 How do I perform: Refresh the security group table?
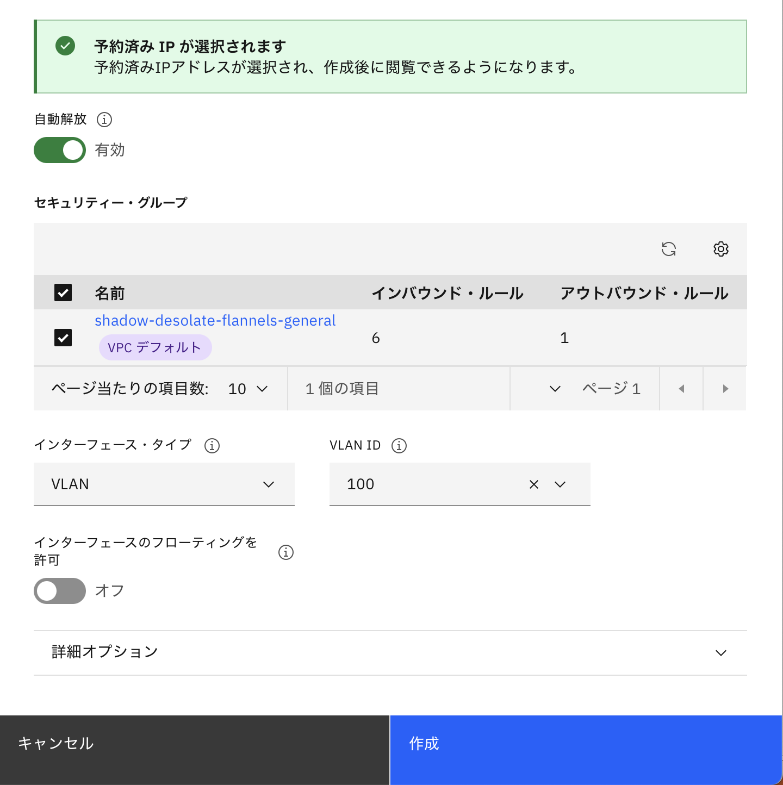point(669,249)
